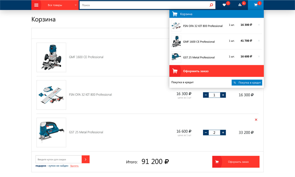Open the favorites heart icon
This screenshot has height=177, width=295.
coord(224,5)
